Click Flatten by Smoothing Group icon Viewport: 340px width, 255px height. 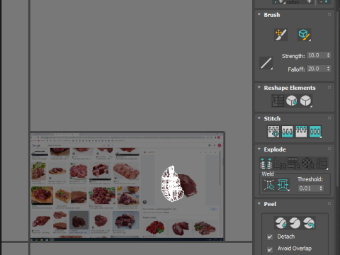(294, 164)
